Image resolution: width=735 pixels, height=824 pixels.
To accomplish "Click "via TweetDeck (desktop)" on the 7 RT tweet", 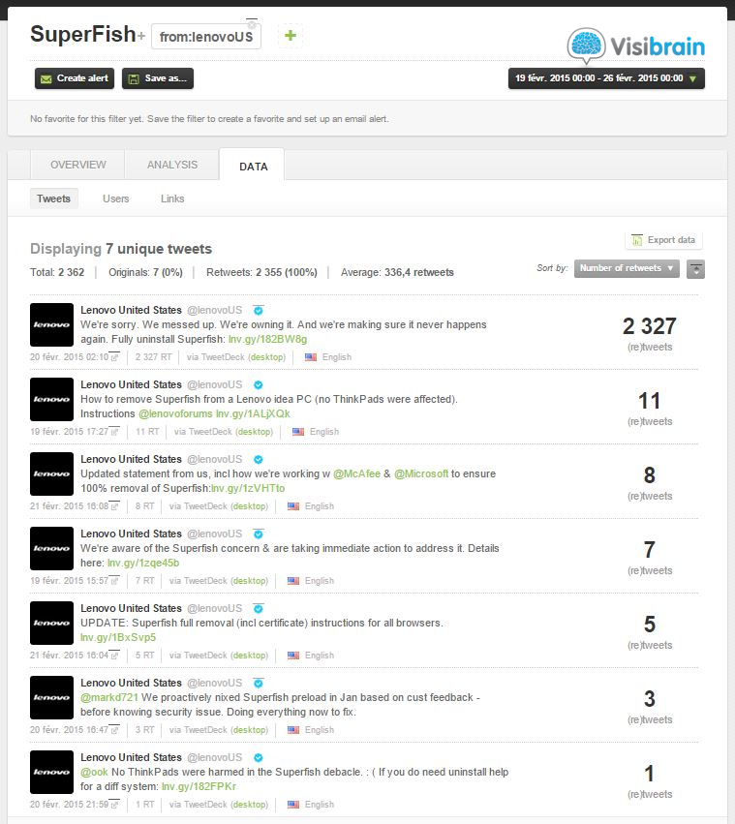I will pos(219,581).
